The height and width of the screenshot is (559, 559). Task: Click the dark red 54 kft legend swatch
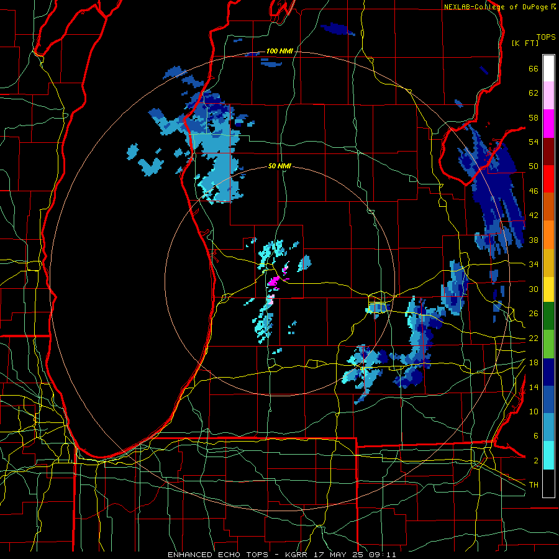tap(548, 152)
